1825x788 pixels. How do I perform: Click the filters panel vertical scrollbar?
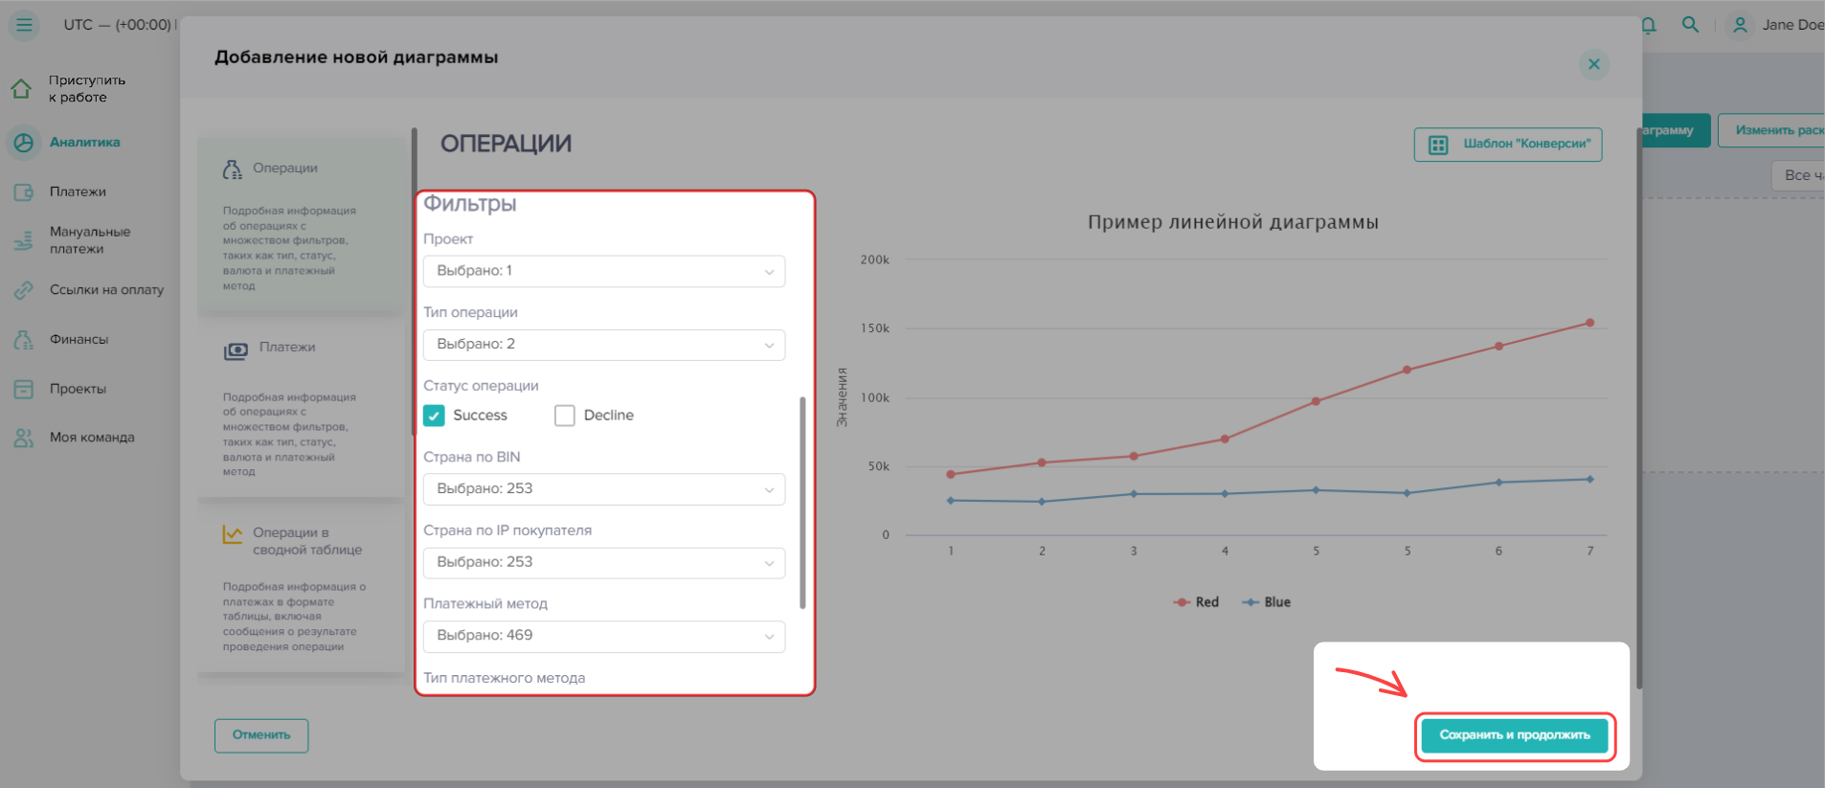pos(802,503)
